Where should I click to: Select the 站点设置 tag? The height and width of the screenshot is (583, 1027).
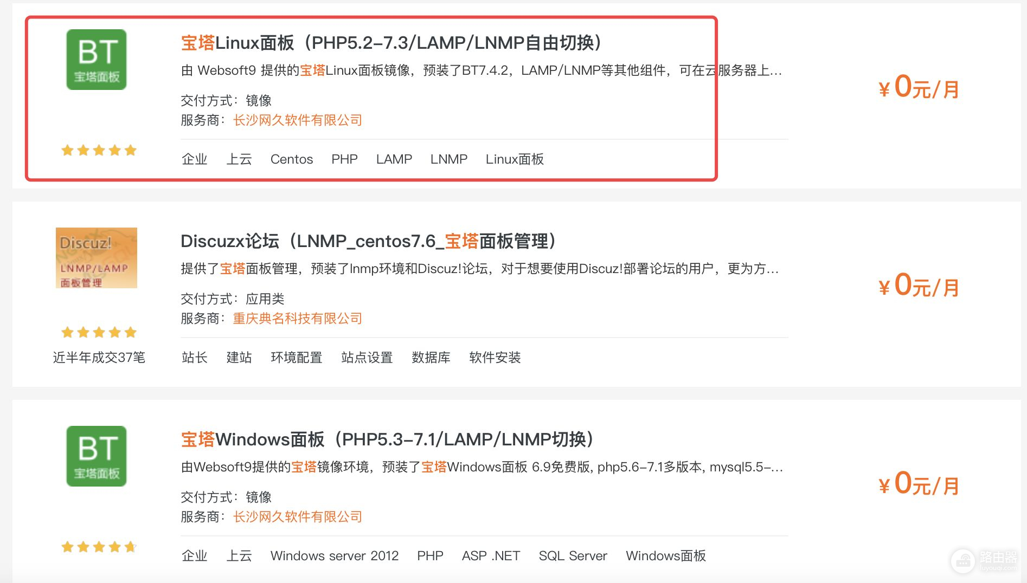click(x=367, y=358)
